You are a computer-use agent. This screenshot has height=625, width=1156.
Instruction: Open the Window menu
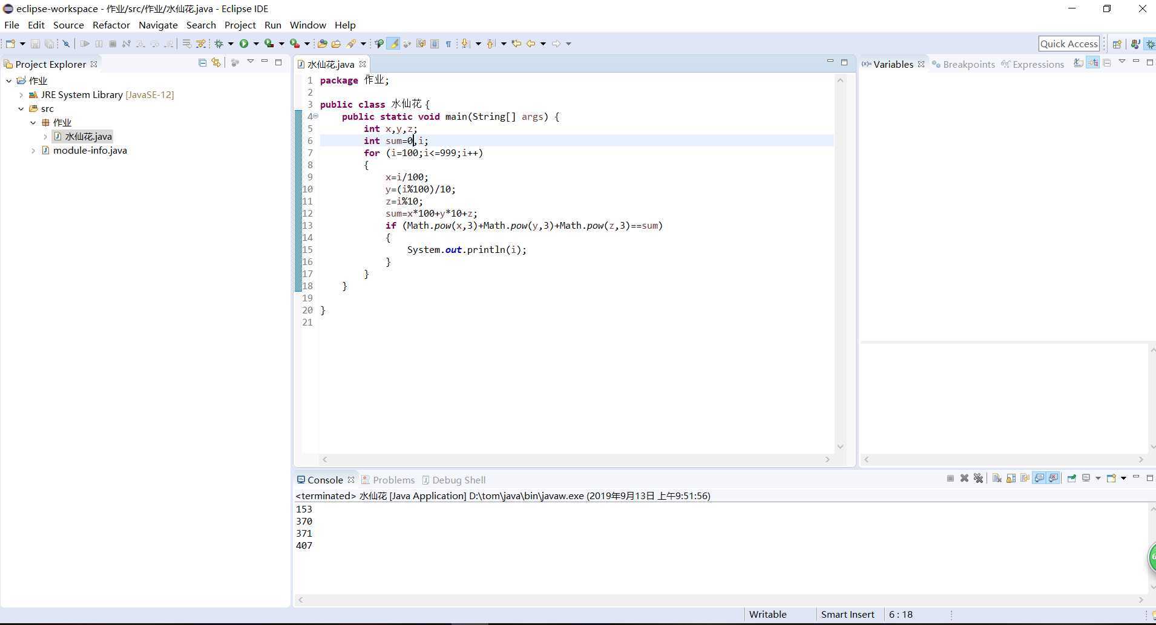pos(307,25)
